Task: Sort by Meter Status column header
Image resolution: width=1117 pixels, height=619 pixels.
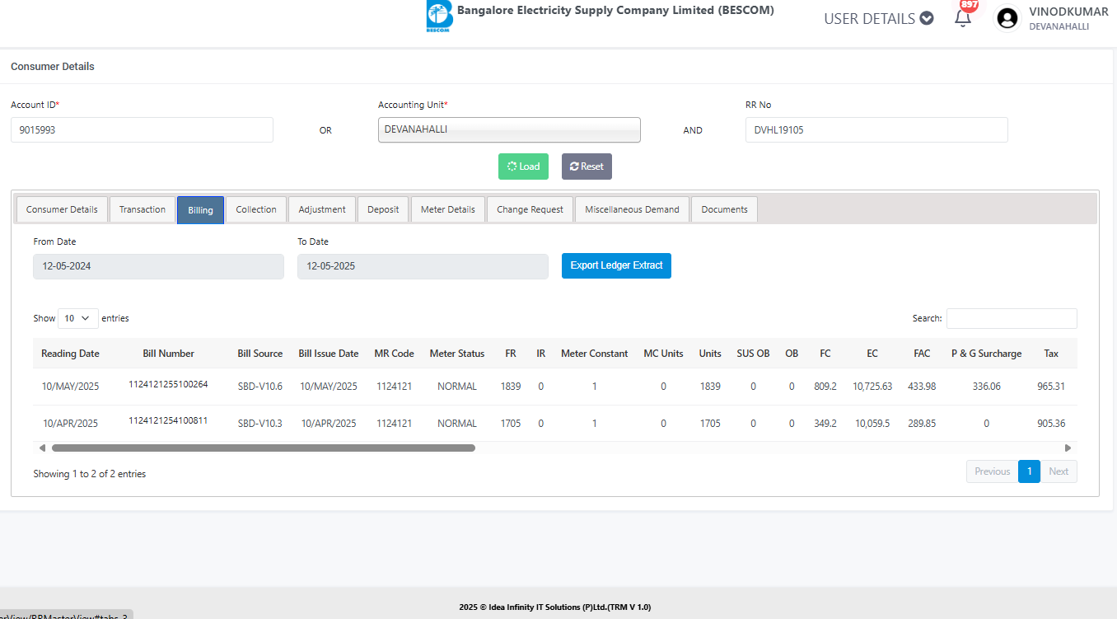Action: (x=457, y=354)
